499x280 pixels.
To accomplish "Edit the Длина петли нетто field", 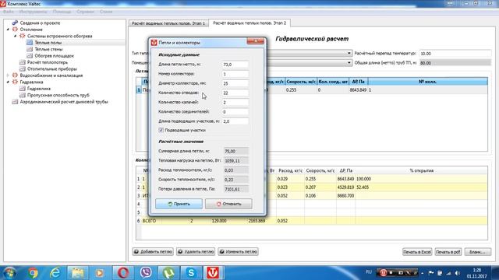I will pos(235,65).
